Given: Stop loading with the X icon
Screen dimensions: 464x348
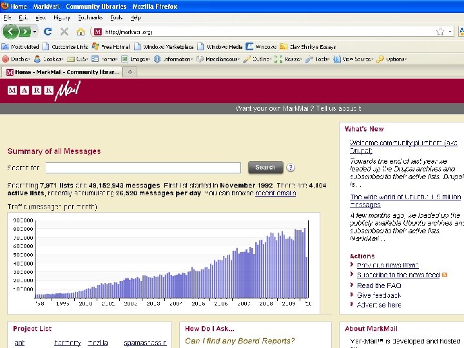Looking at the screenshot, I should click(64, 32).
